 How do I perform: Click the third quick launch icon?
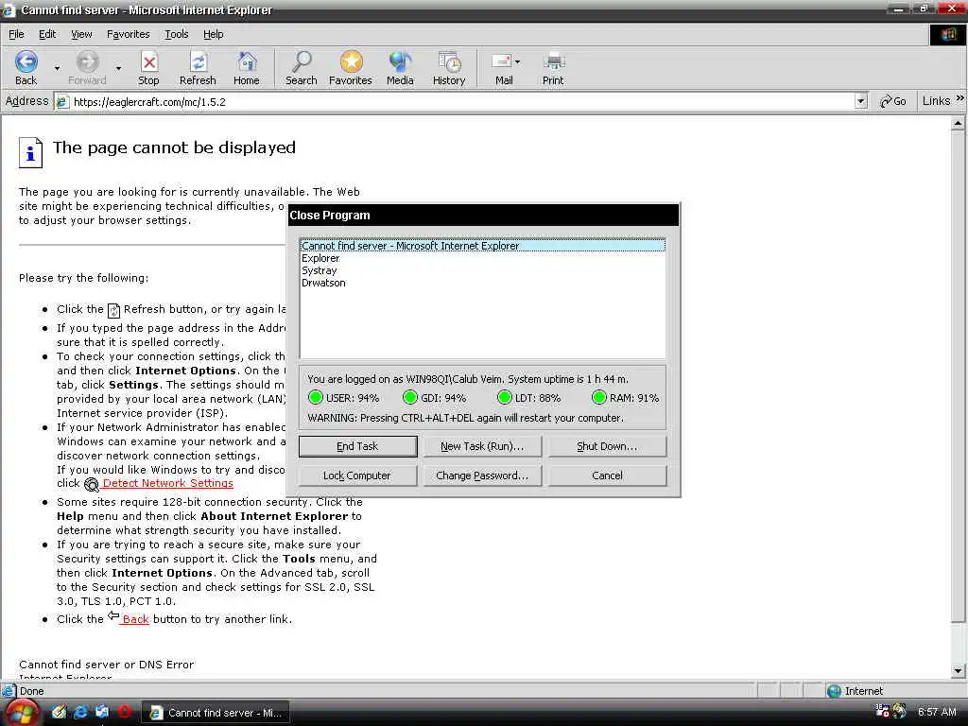tap(102, 713)
